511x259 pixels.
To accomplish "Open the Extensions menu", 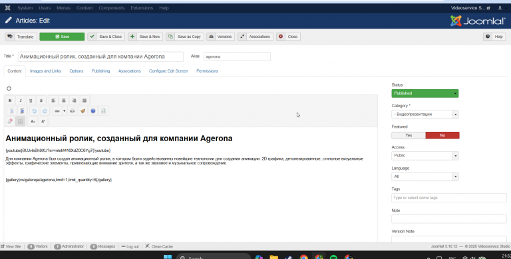I will tap(142, 8).
